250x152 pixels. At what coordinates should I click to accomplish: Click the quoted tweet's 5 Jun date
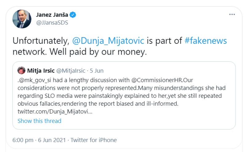[x=97, y=71]
